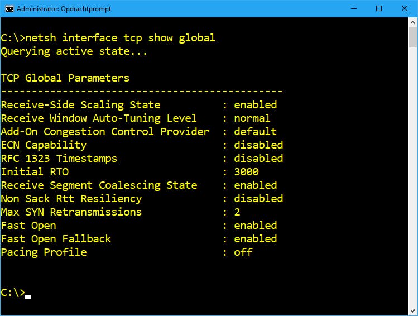Click the vertical scrollbar thumb

pos(412,37)
